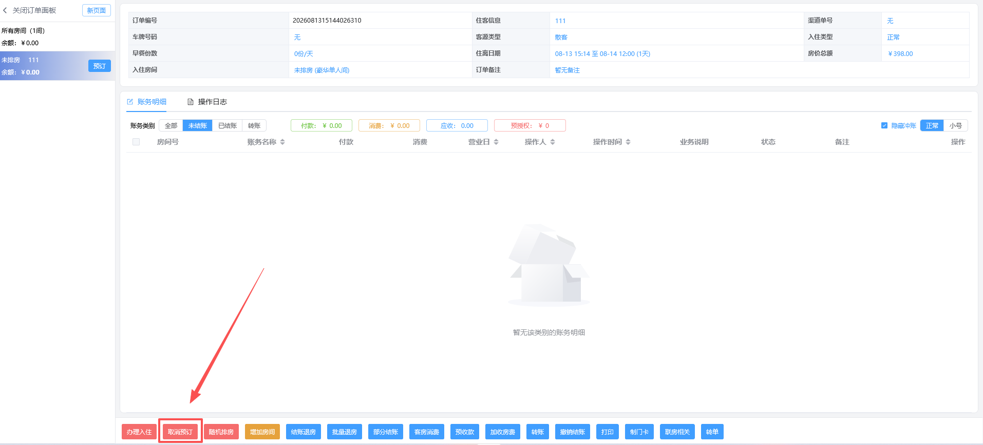The height and width of the screenshot is (445, 983).
Task: Click the 转单 button
Action: coord(712,432)
